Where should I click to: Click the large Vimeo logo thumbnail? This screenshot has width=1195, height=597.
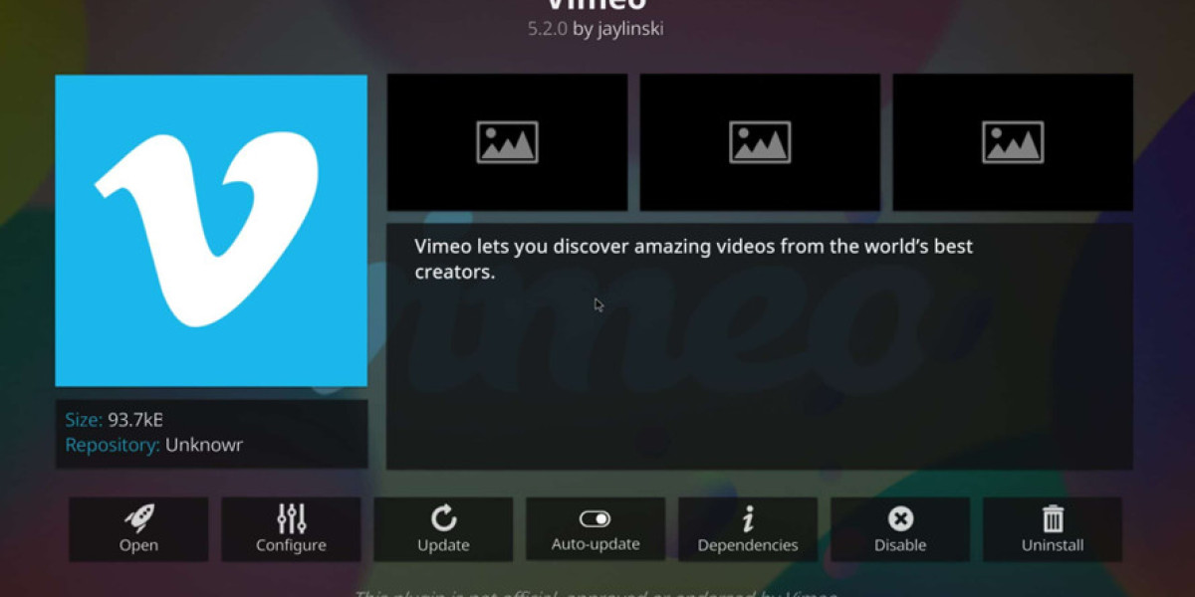(211, 231)
